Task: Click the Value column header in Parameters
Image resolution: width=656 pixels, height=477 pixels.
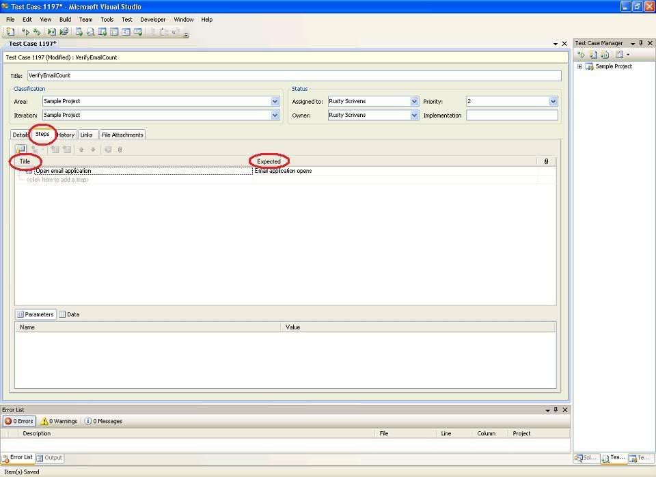Action: pos(418,327)
